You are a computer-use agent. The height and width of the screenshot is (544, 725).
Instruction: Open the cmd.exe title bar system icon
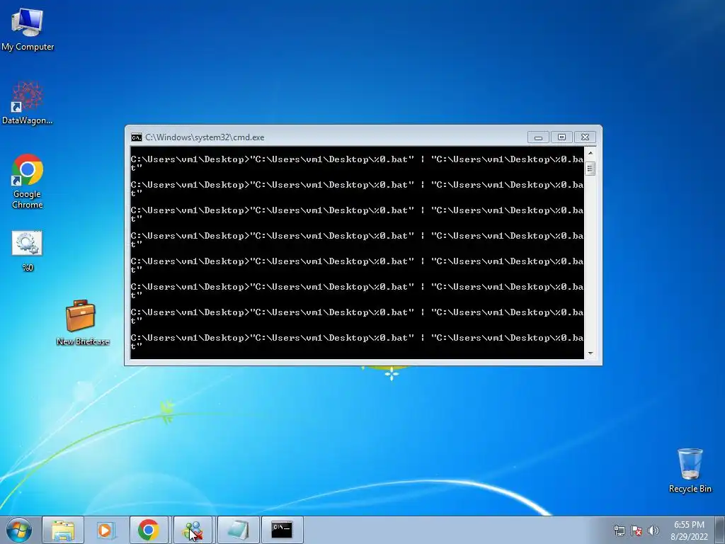[137, 137]
